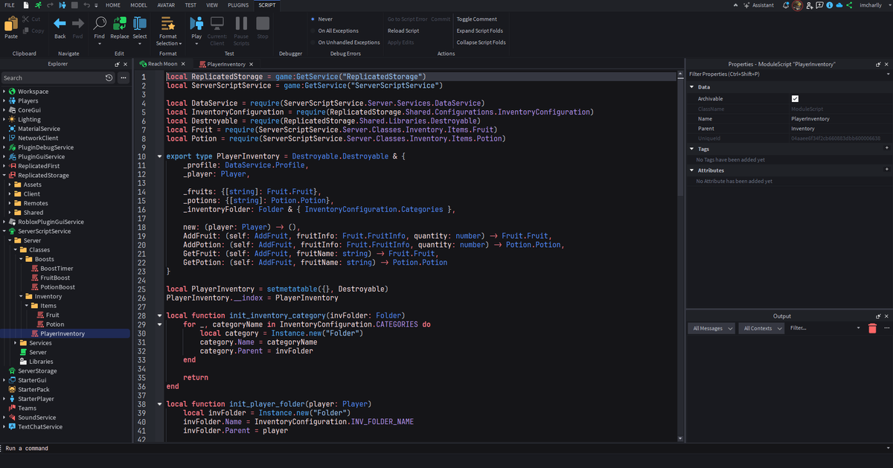893x468 pixels.
Task: Collapse the Data section in Properties
Action: (692, 87)
